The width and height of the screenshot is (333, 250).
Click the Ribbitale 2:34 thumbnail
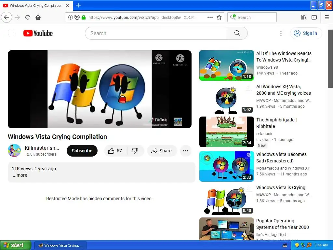point(227,132)
